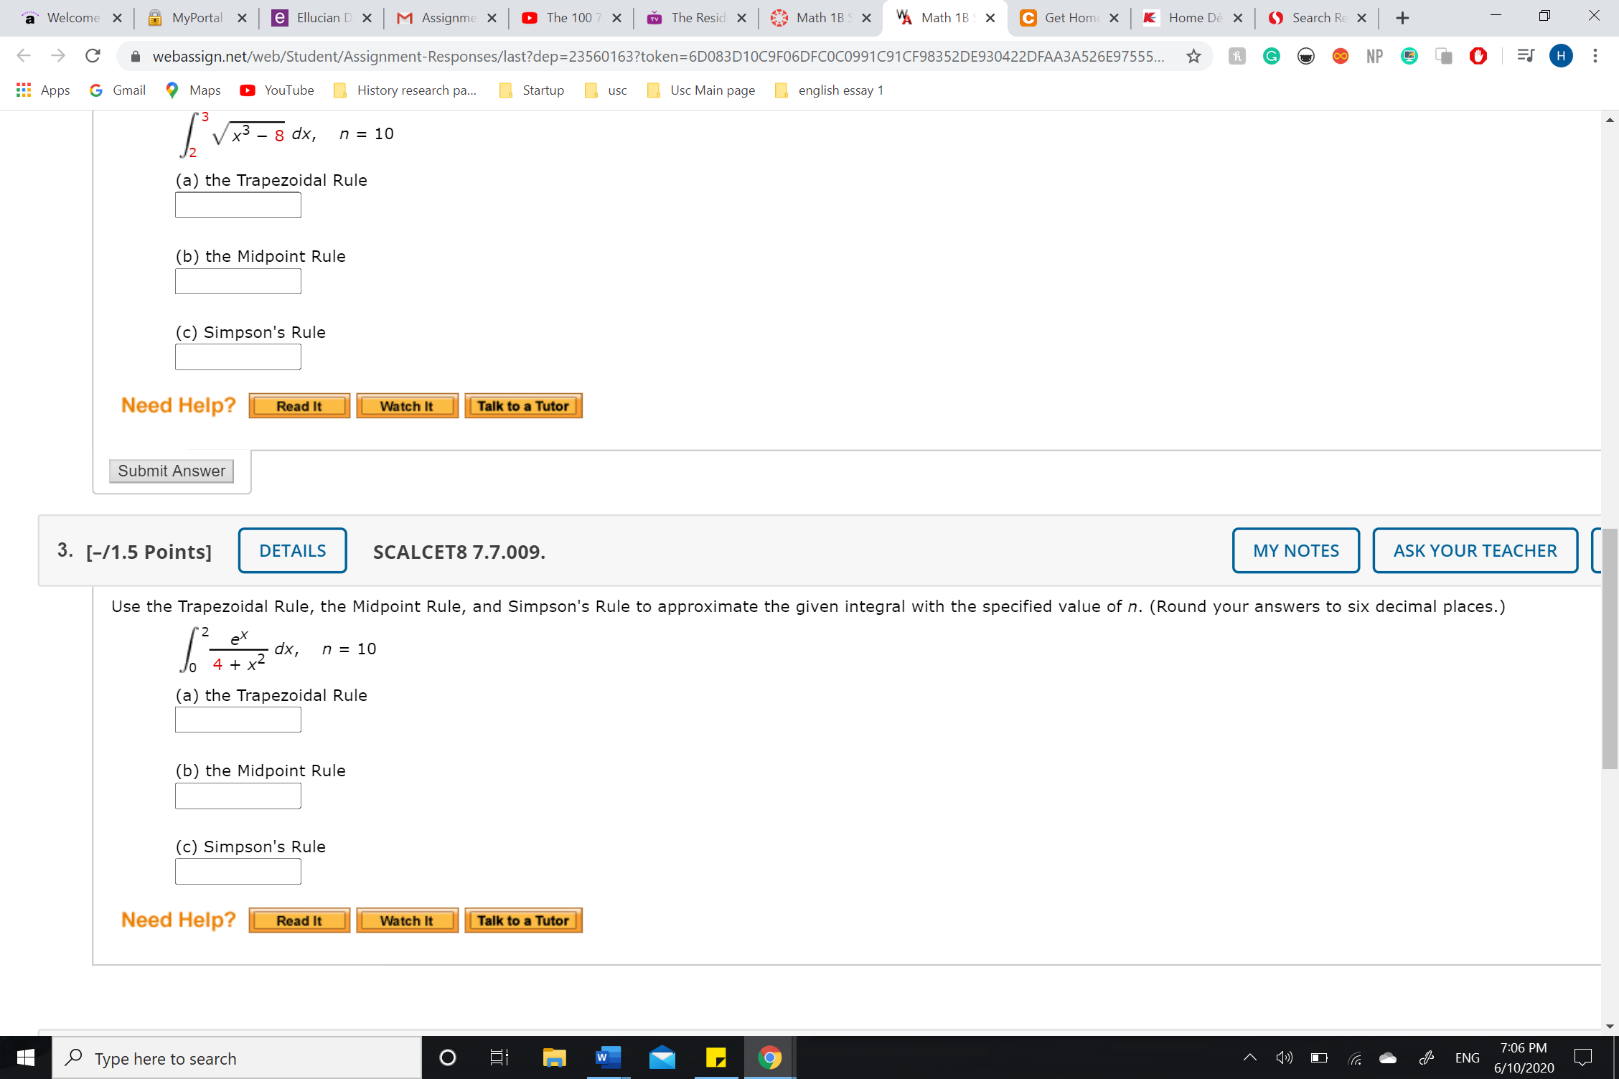The height and width of the screenshot is (1079, 1619).
Task: Click the Talk to a Tutor button
Action: pyautogui.click(x=523, y=405)
